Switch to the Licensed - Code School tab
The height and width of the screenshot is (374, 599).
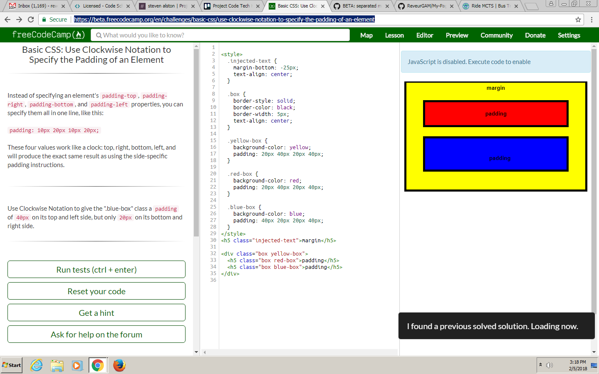point(102,6)
